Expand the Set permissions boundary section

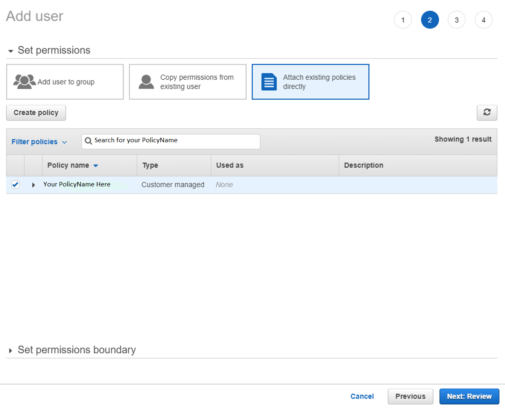click(10, 350)
